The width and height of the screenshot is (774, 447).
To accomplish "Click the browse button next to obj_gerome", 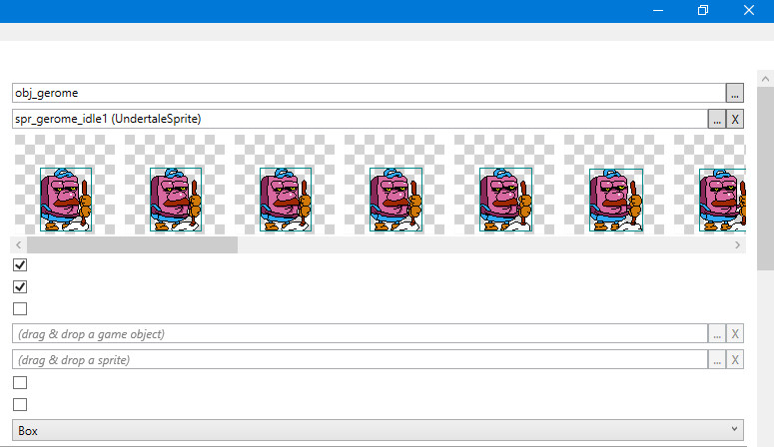I will click(735, 93).
